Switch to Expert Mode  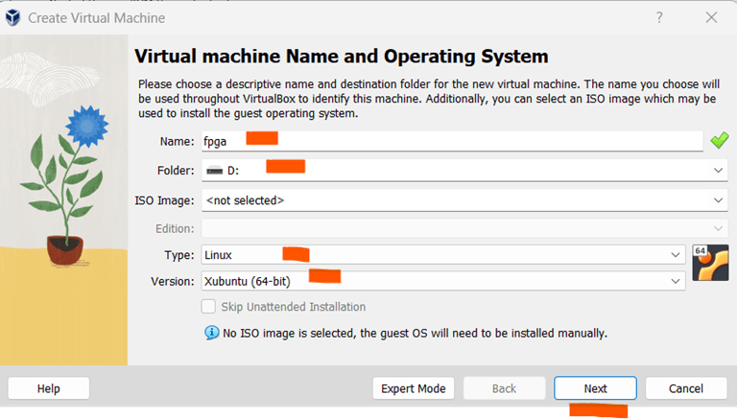pos(413,388)
